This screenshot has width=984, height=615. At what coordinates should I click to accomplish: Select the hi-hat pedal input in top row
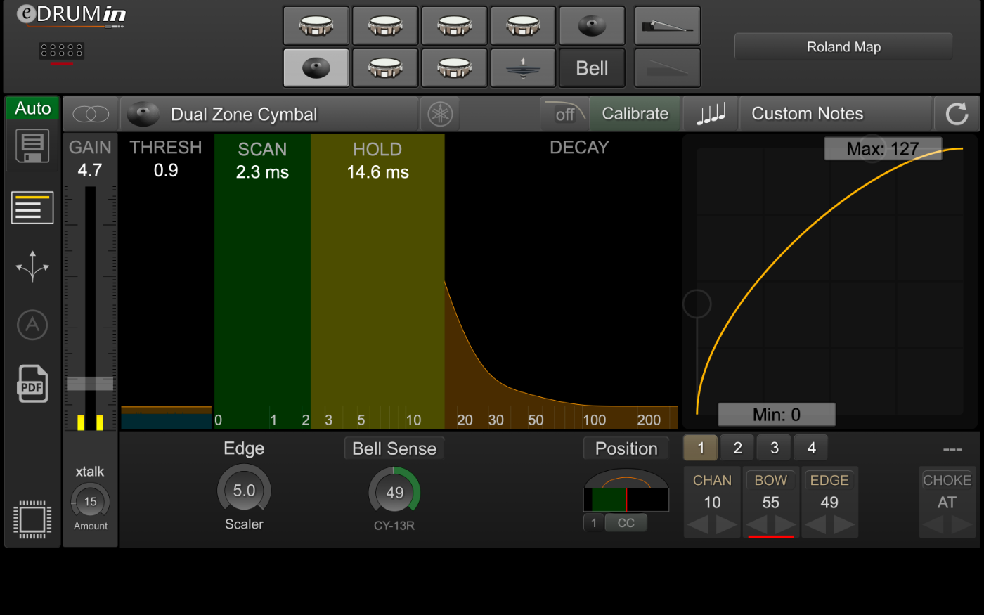667,26
